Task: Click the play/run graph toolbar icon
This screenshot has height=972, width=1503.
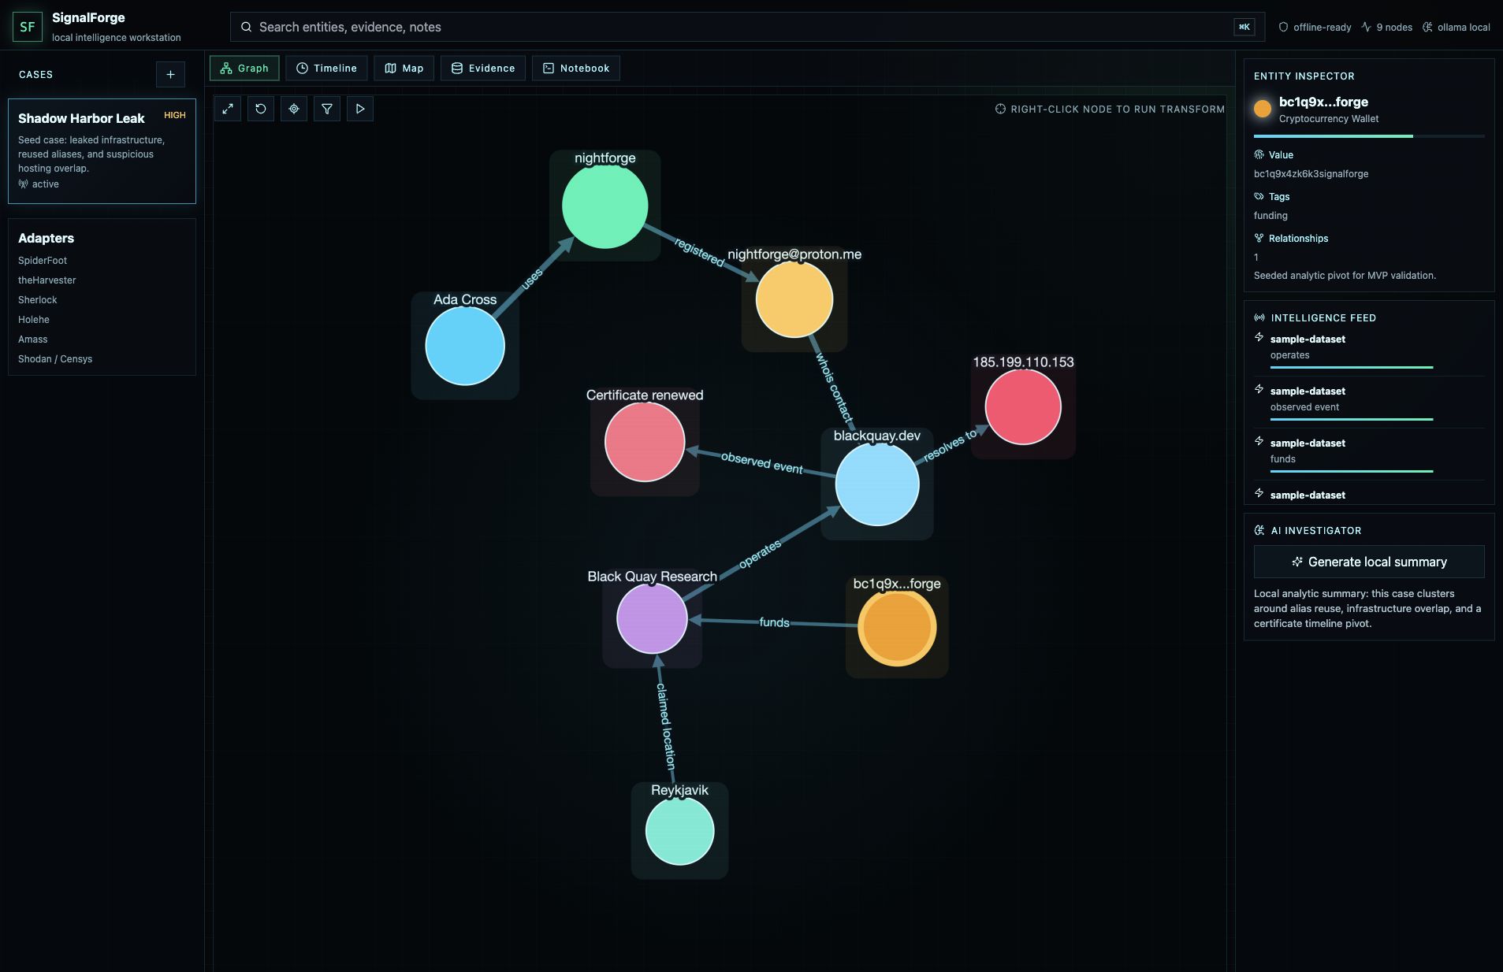Action: pyautogui.click(x=360, y=109)
